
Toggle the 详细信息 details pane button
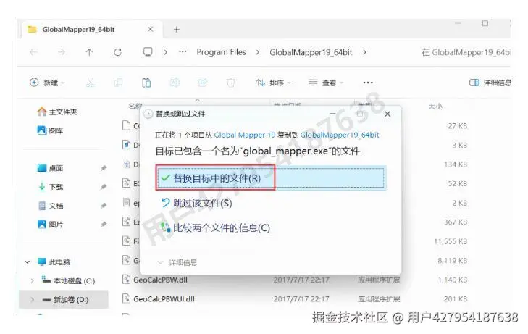pyautogui.click(x=490, y=83)
